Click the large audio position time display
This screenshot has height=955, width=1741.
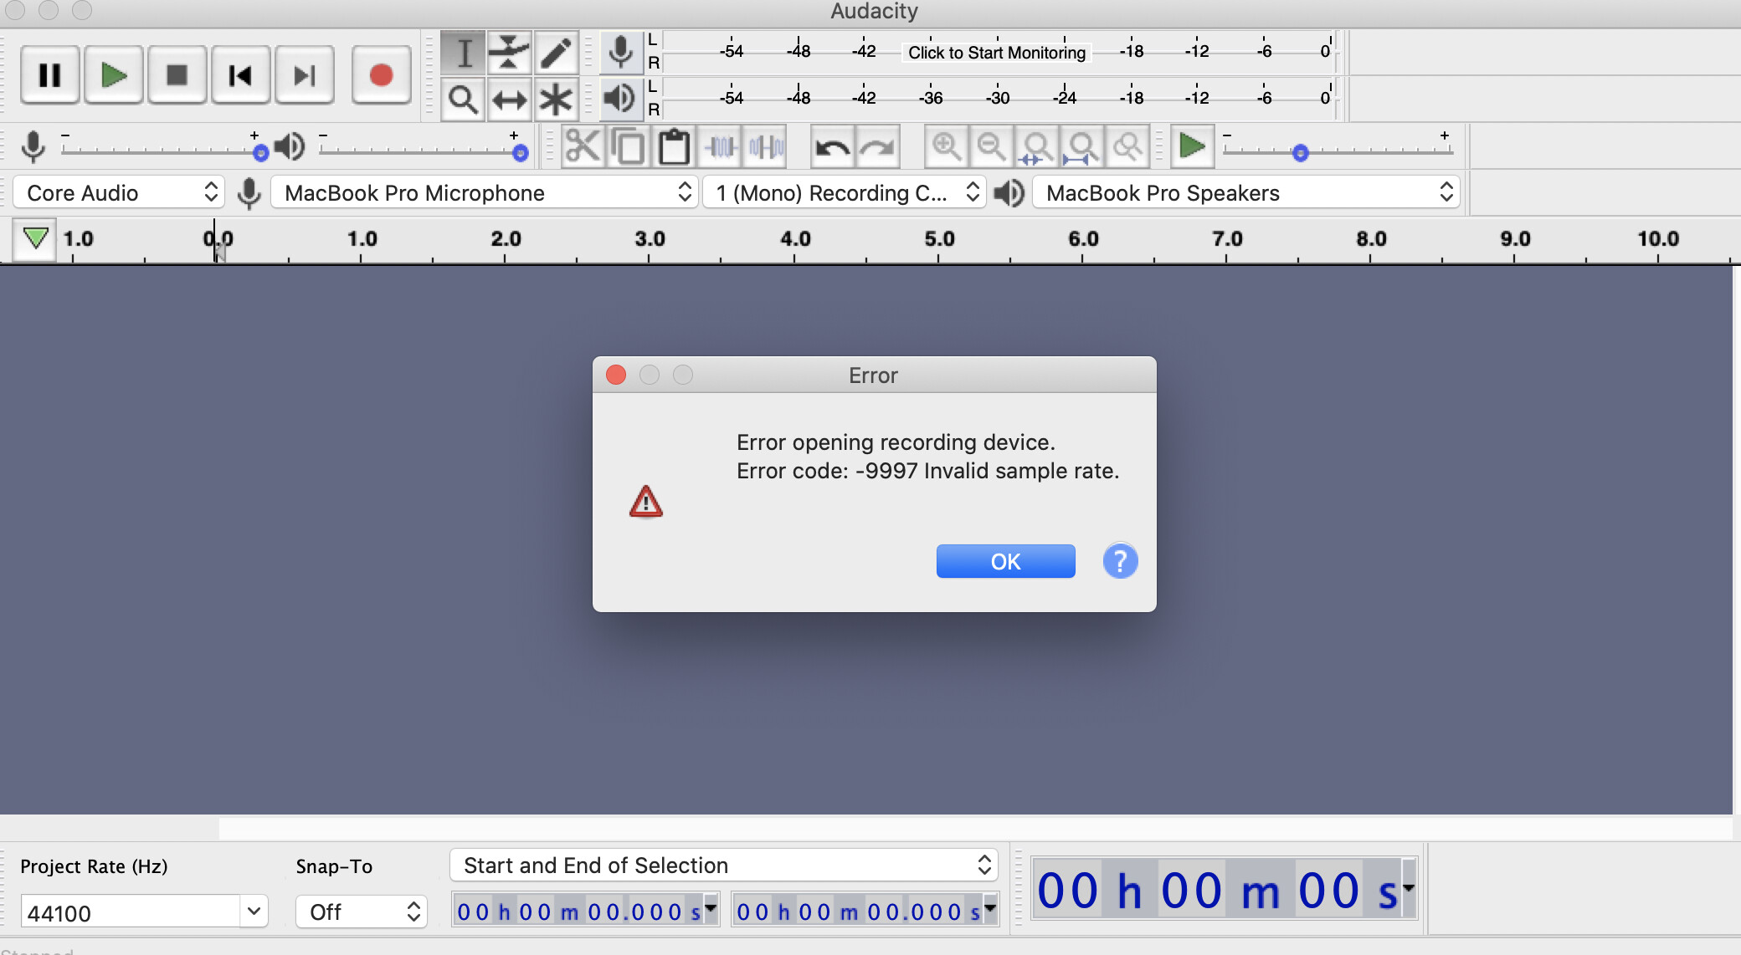1218,890
